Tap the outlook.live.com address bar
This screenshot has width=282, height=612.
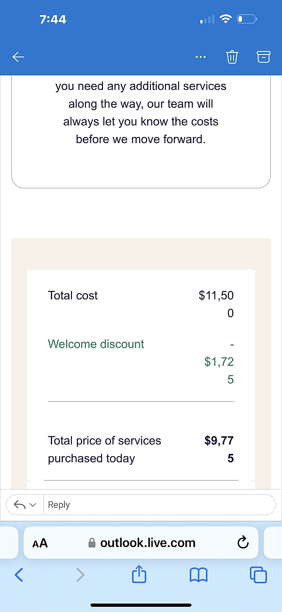coord(148,543)
